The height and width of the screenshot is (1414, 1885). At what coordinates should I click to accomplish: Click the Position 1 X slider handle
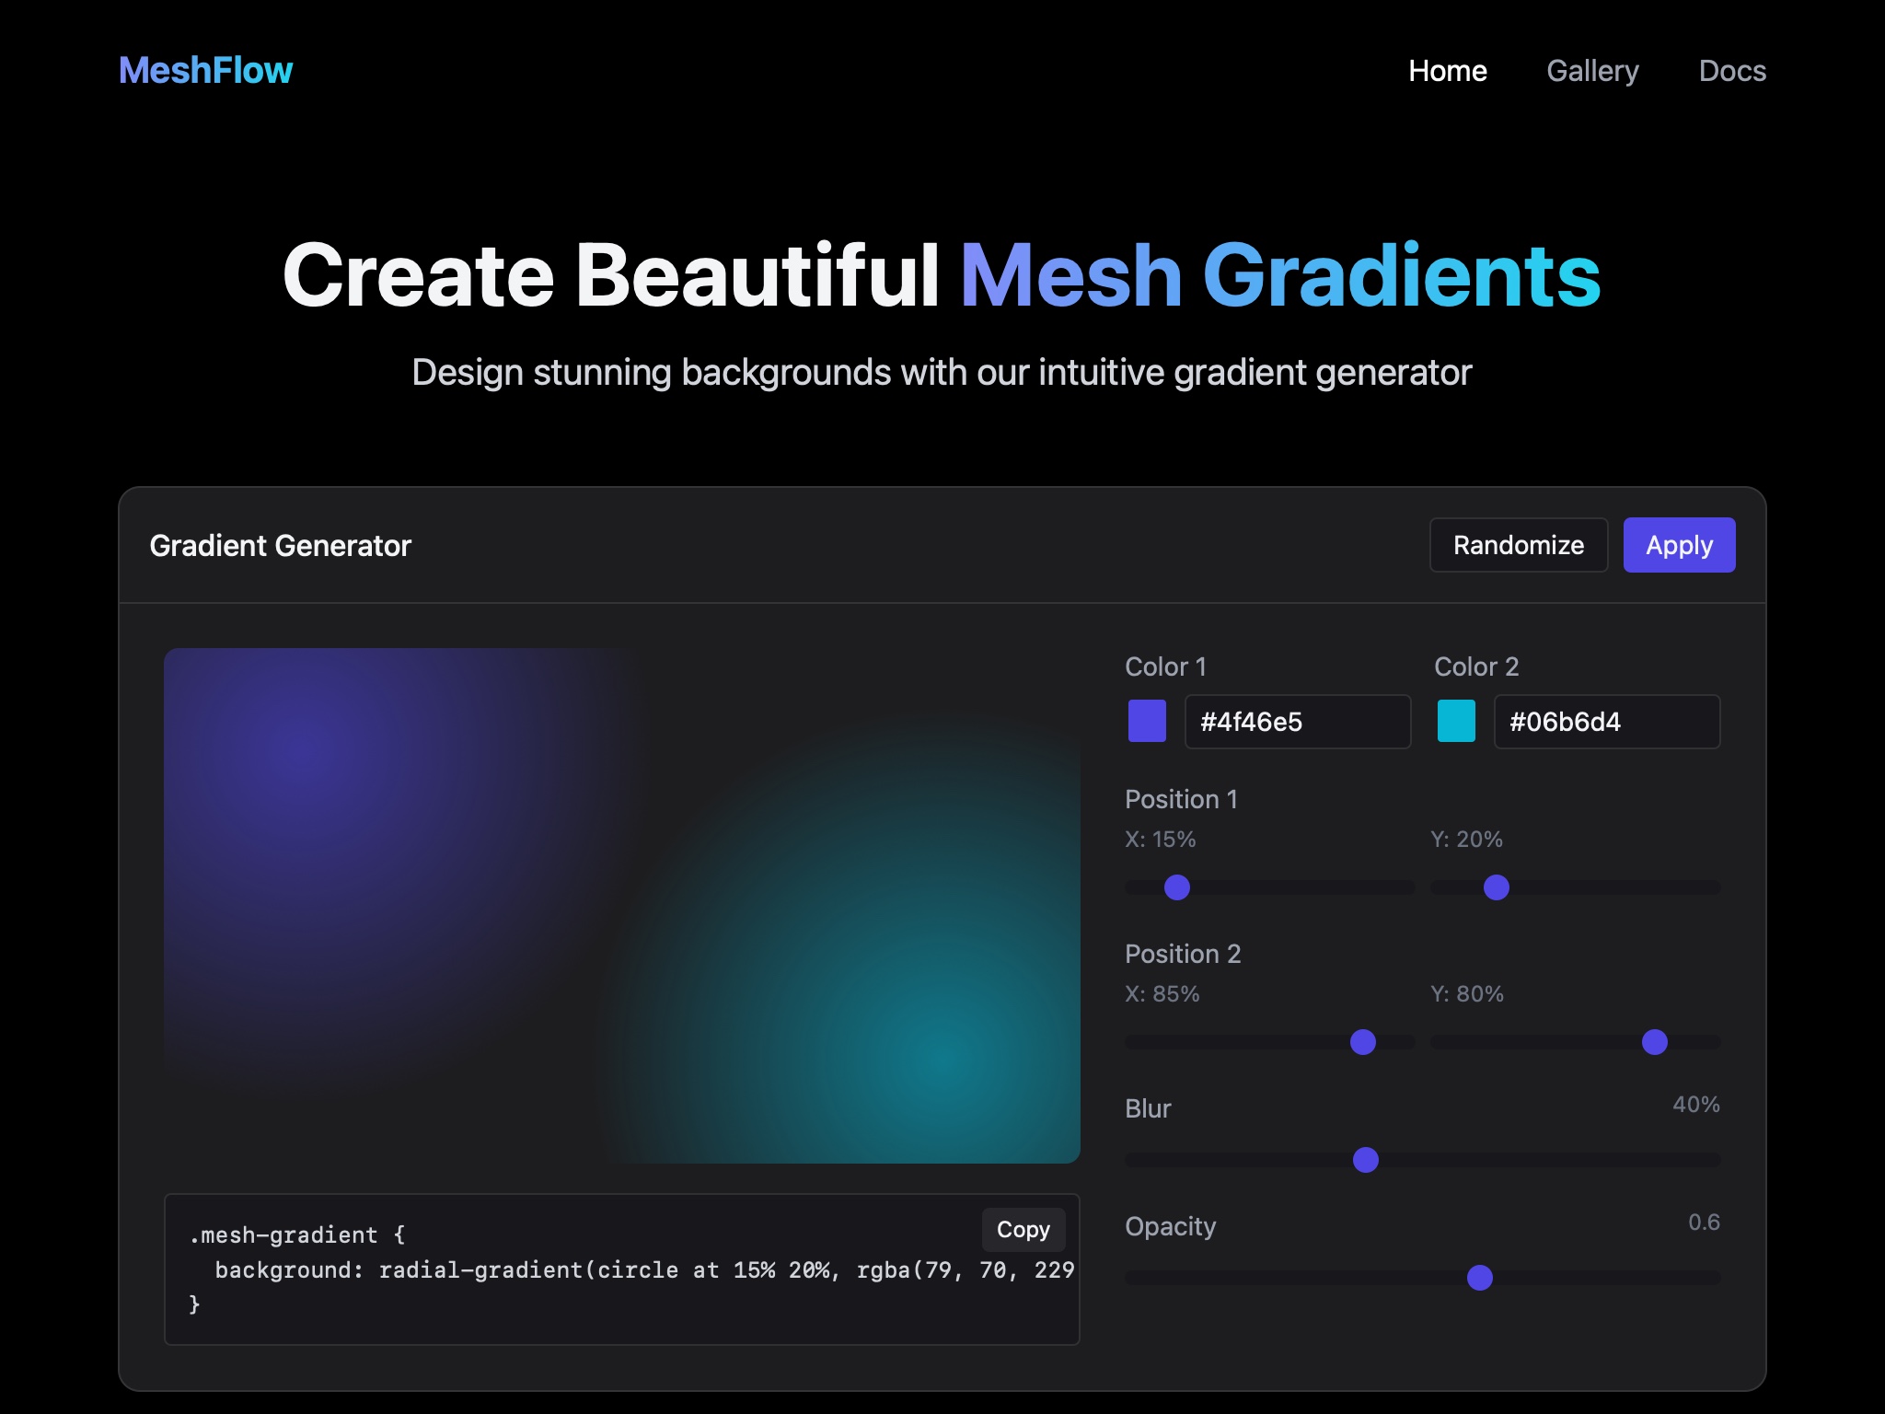[1175, 887]
